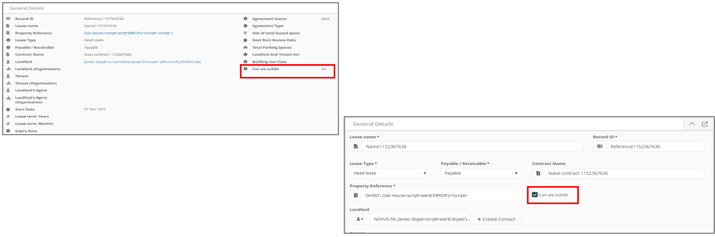Click the barcode icon beside Record ID label
The width and height of the screenshot is (715, 237).
click(8, 19)
